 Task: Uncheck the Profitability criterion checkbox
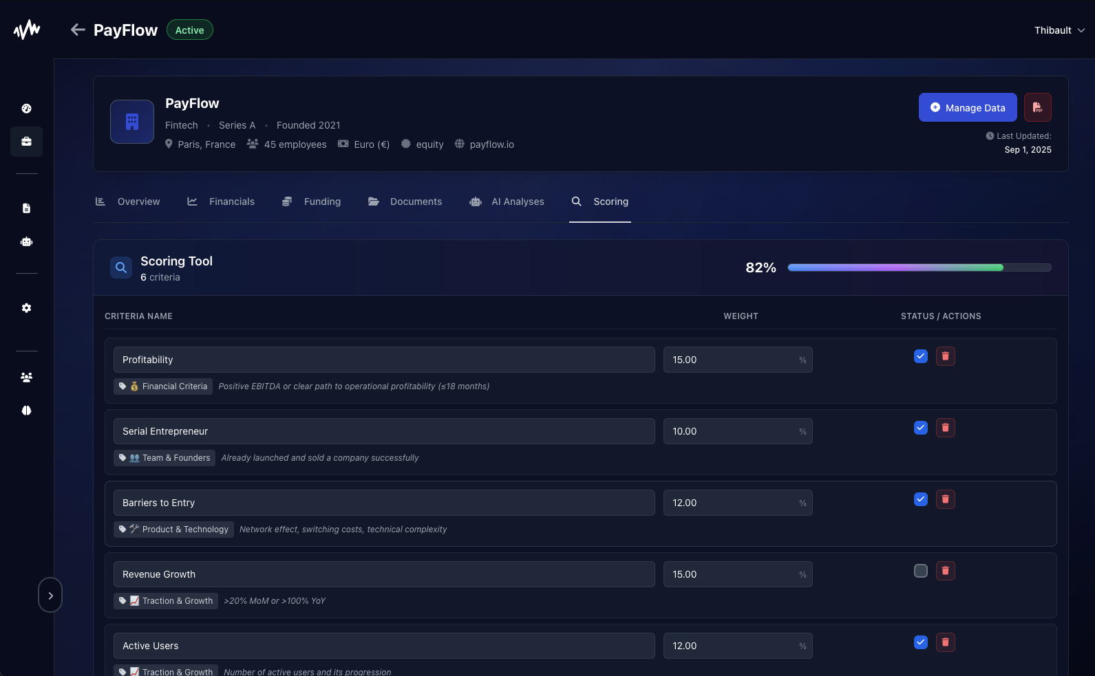(x=920, y=356)
